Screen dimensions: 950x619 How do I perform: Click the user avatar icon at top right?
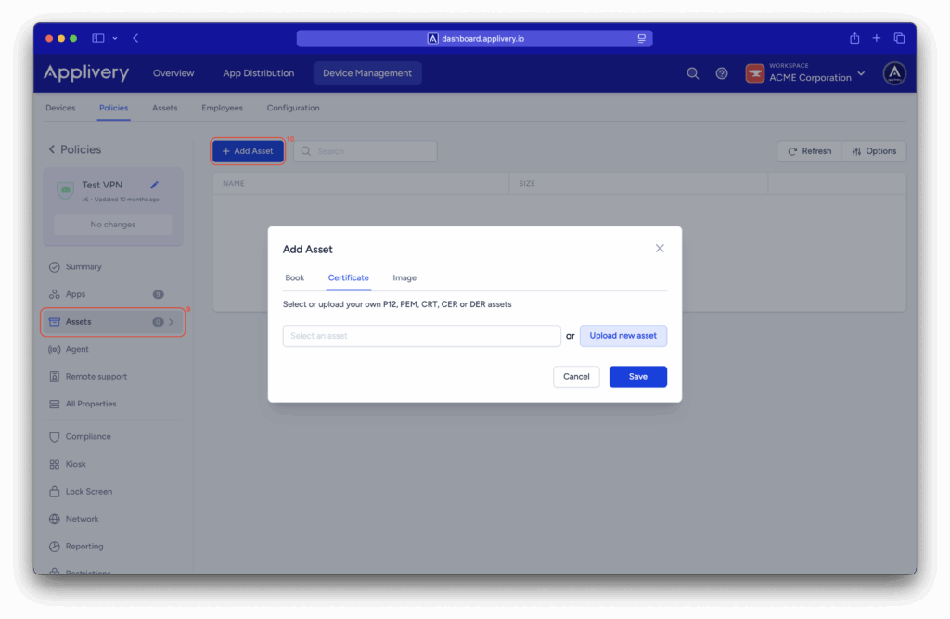[x=894, y=73]
